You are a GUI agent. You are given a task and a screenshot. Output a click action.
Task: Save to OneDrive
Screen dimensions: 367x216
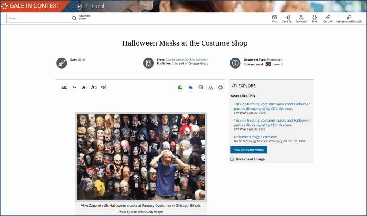190,87
